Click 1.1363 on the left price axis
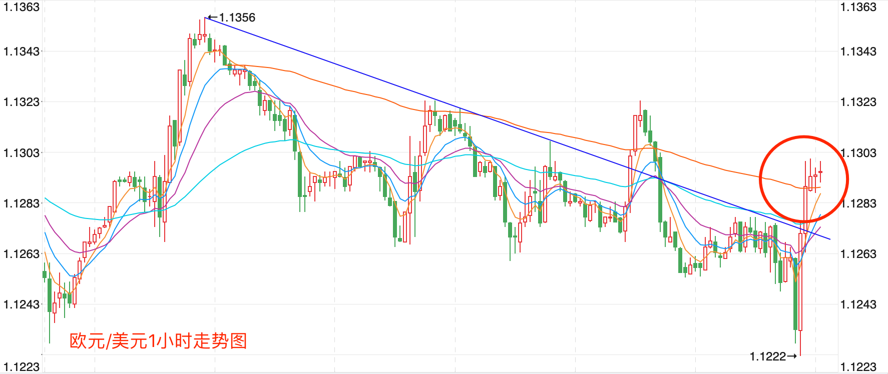 (x=22, y=7)
